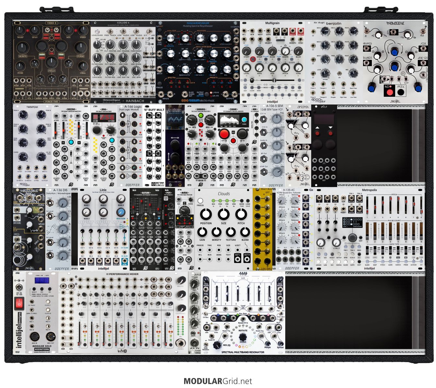Click the red digit display on Jena
The image size is (436, 388).
pyautogui.click(x=102, y=117)
